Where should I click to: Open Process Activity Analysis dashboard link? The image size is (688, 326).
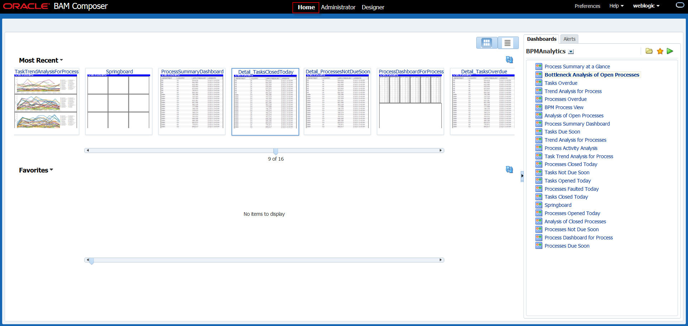click(571, 148)
